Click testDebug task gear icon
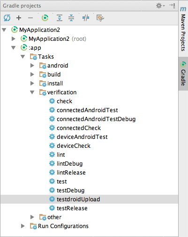Screen dimensions: 188x237 52,190
